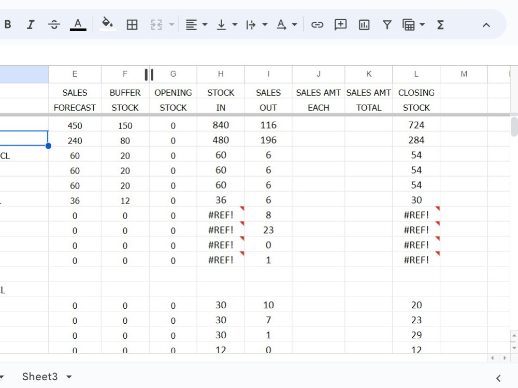The image size is (518, 388).
Task: Click the vertical scrollbar thumb
Action: click(514, 127)
